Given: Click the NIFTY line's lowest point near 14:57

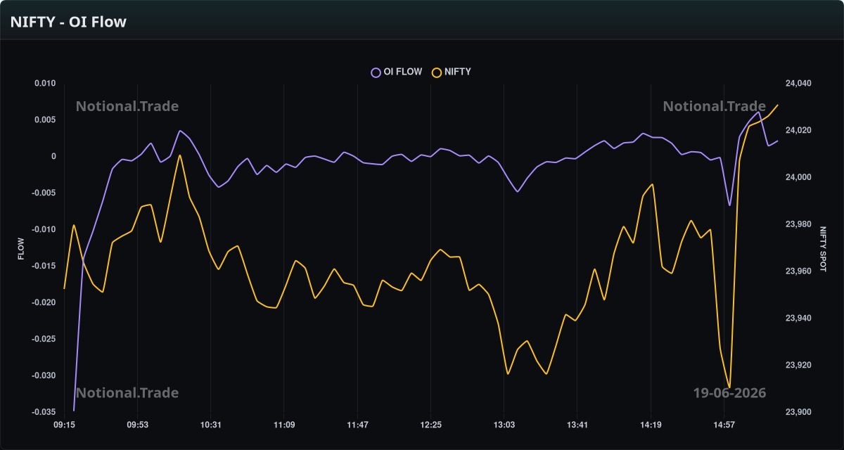Looking at the screenshot, I should (x=729, y=387).
